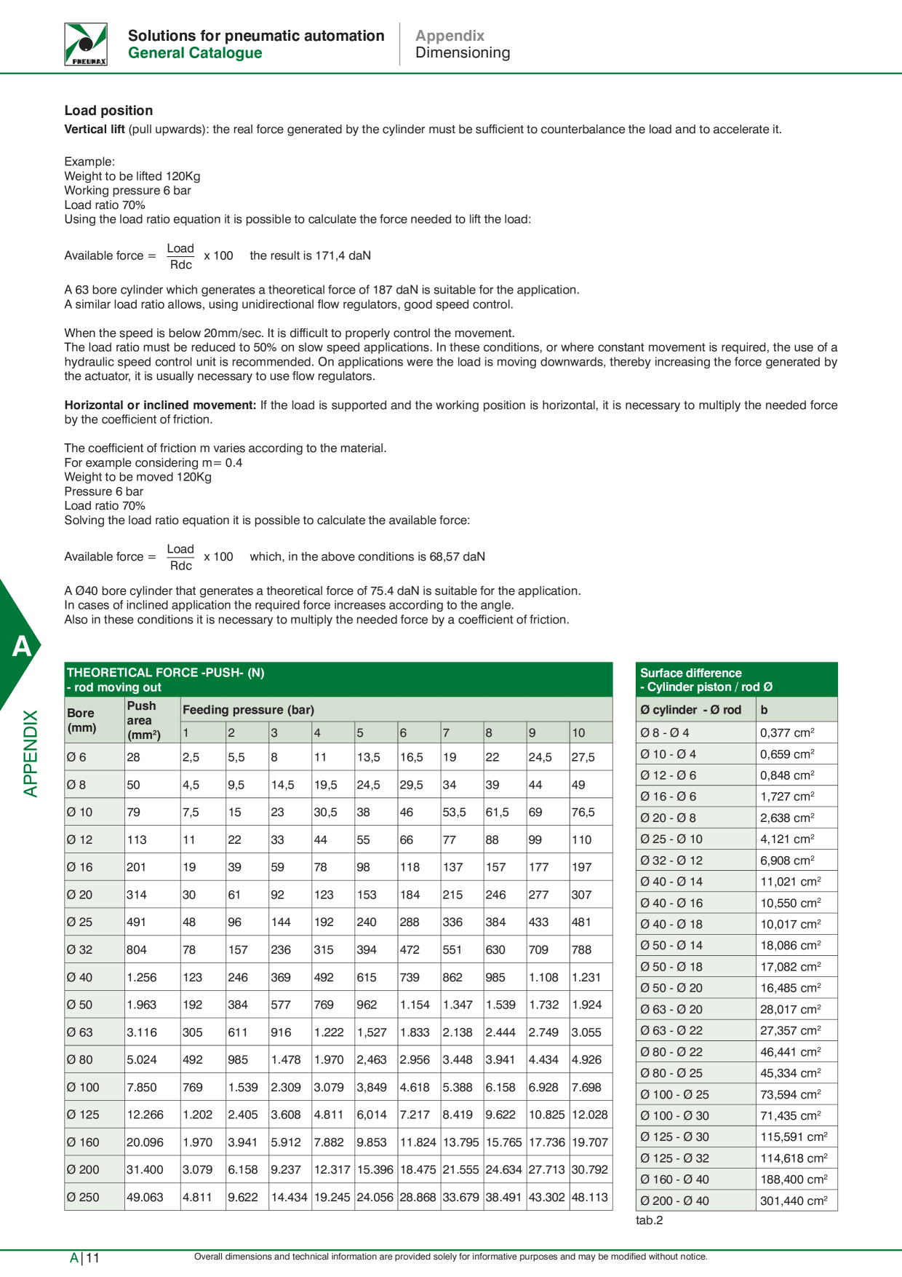The width and height of the screenshot is (902, 1277).
Task: Click the 'Ø 160 - Ø 40' row
Action: (737, 1180)
